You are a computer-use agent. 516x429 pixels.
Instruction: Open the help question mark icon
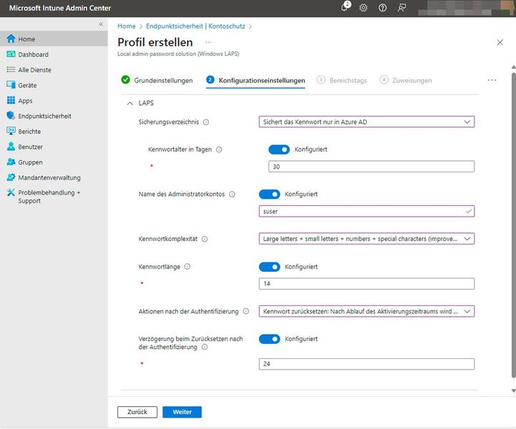pos(382,8)
